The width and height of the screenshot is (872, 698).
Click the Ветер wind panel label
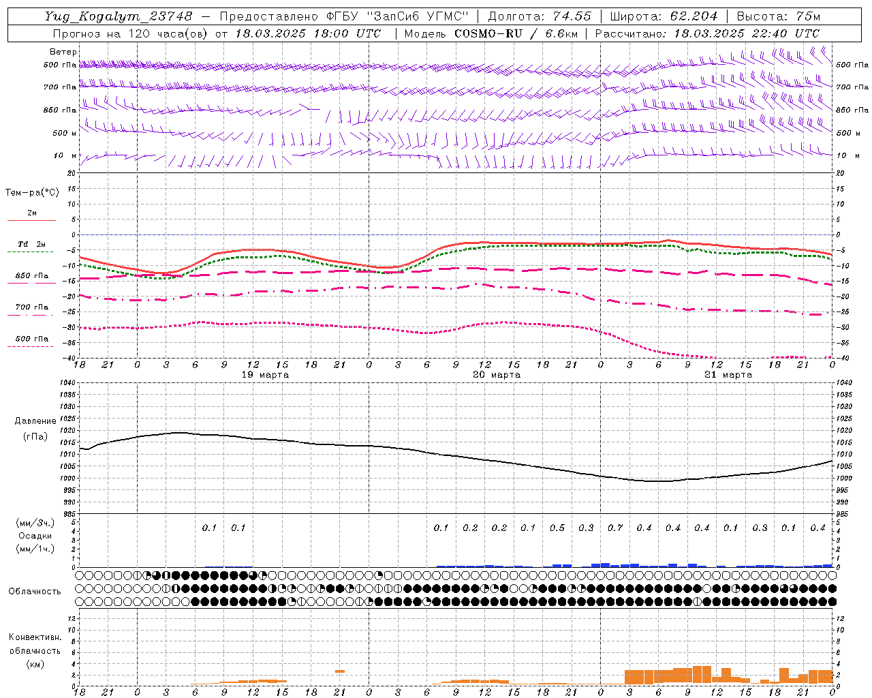point(63,52)
